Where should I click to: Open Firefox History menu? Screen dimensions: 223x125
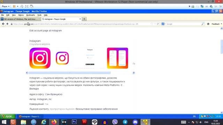tap(21, 15)
